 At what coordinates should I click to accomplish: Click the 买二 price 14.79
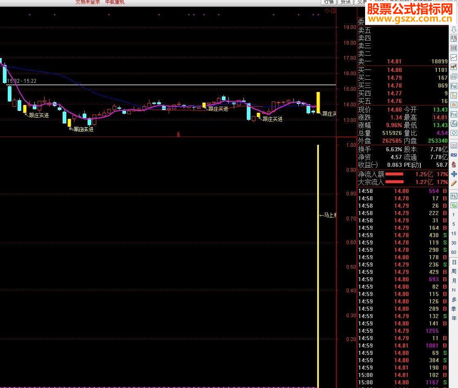(394, 78)
